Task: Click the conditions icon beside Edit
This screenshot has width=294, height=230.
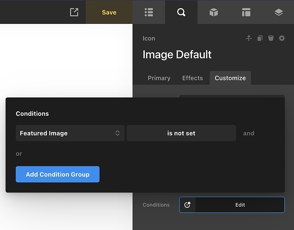Action: 187,205
